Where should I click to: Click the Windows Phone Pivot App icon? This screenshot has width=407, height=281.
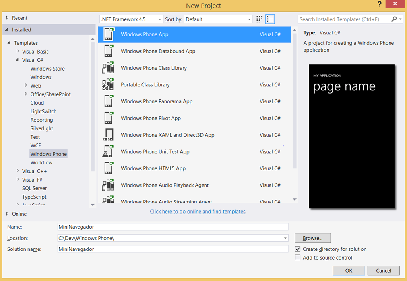pyautogui.click(x=109, y=118)
